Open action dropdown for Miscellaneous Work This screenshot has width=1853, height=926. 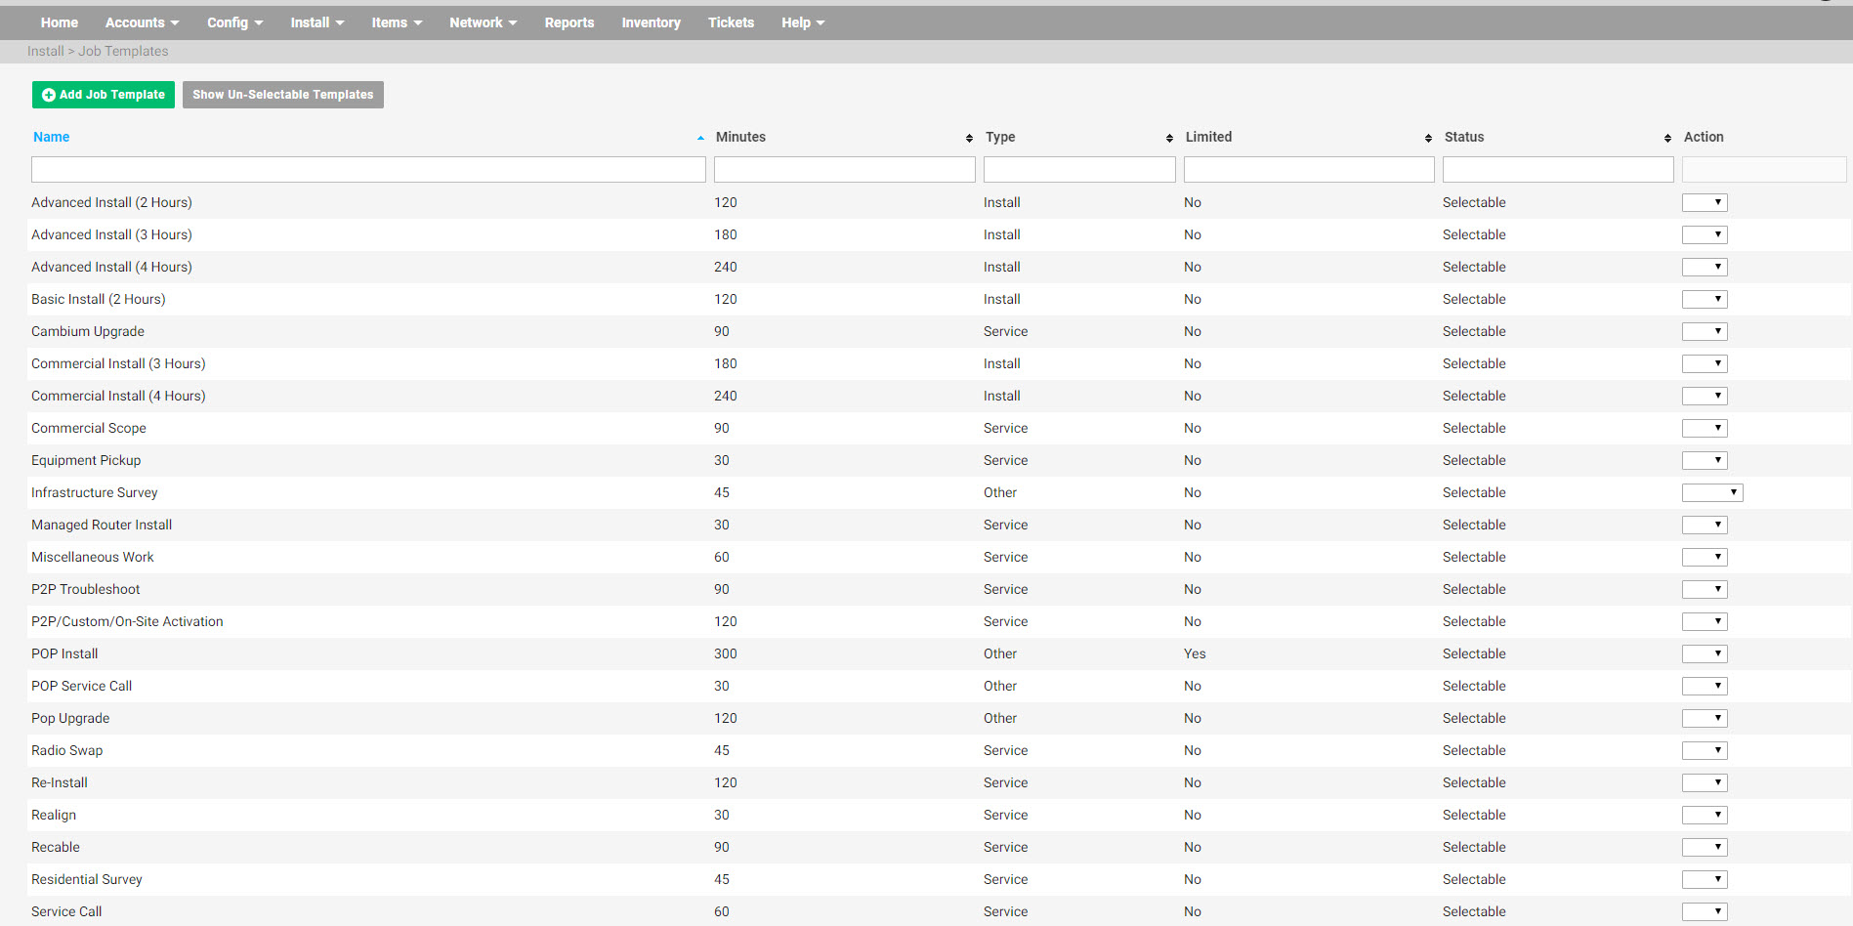(1705, 557)
